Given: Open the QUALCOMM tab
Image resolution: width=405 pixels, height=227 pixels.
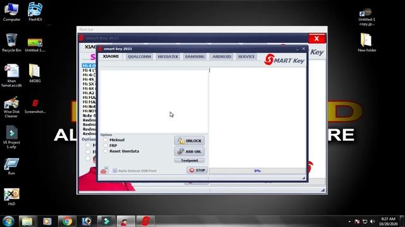Looking at the screenshot, I should [x=139, y=57].
